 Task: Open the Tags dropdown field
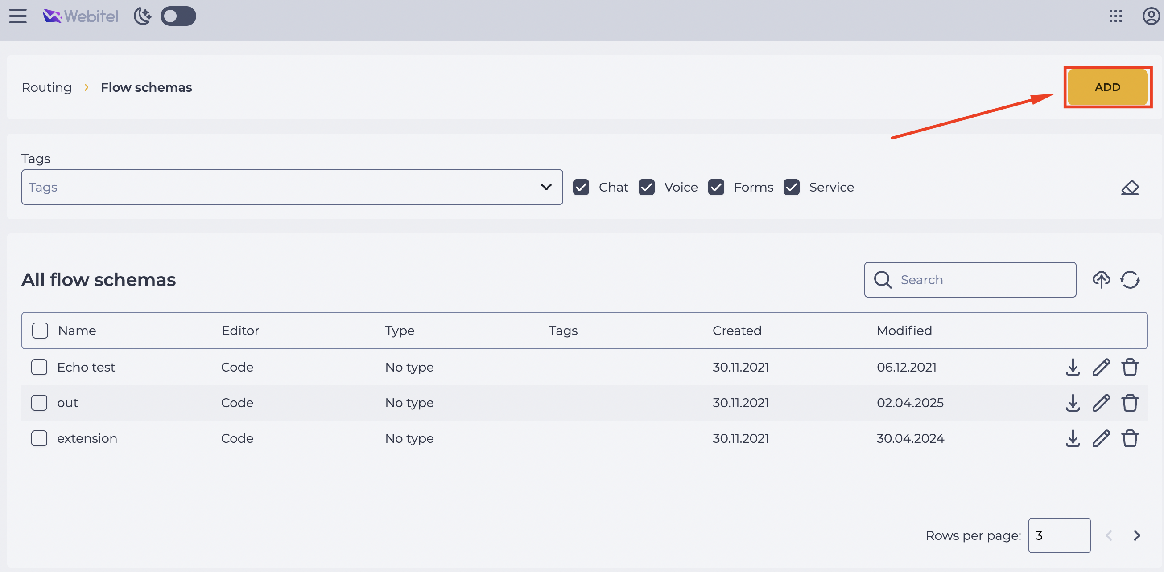tap(292, 187)
